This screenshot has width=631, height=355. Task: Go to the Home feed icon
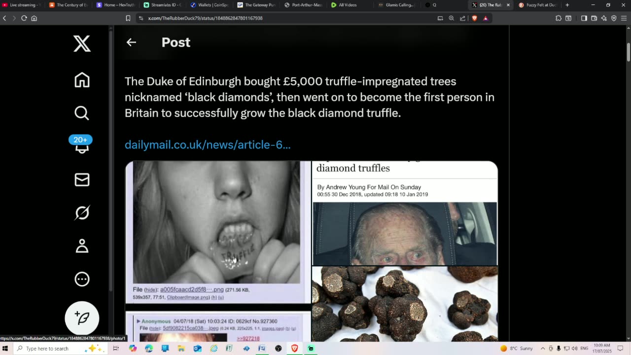coord(82,80)
